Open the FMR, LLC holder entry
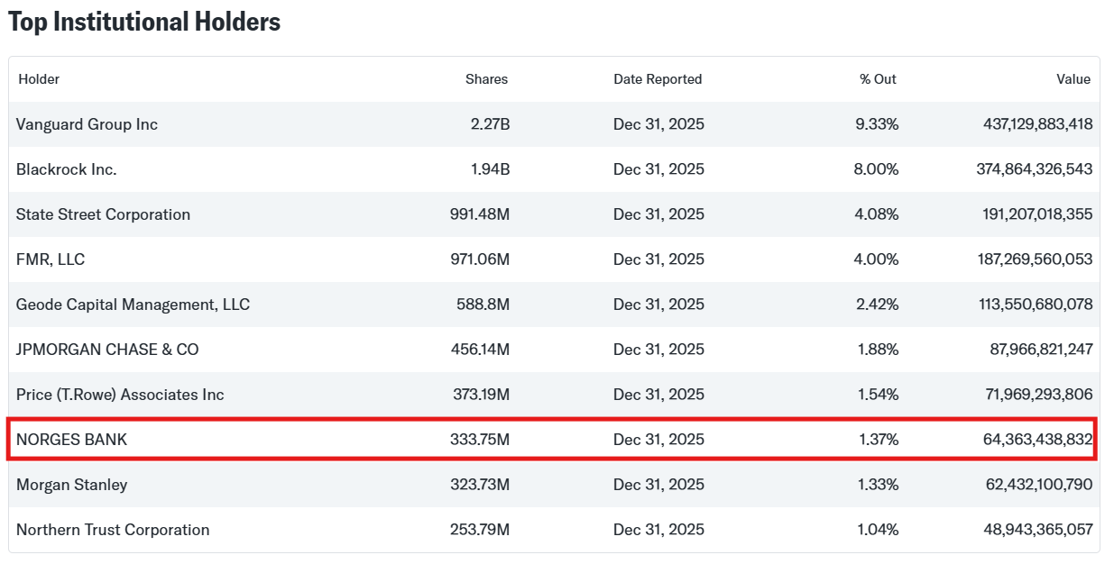Screen dimensions: 1114x564 [51, 259]
